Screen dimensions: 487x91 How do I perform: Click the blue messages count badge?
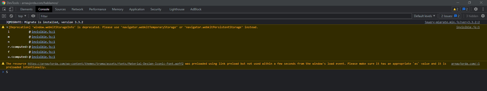pos(465,9)
